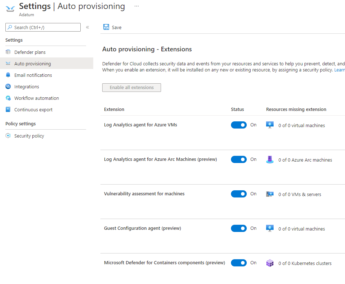Image resolution: width=345 pixels, height=284 pixels.
Task: Open the Auto provisioning menu item
Action: pyautogui.click(x=33, y=64)
